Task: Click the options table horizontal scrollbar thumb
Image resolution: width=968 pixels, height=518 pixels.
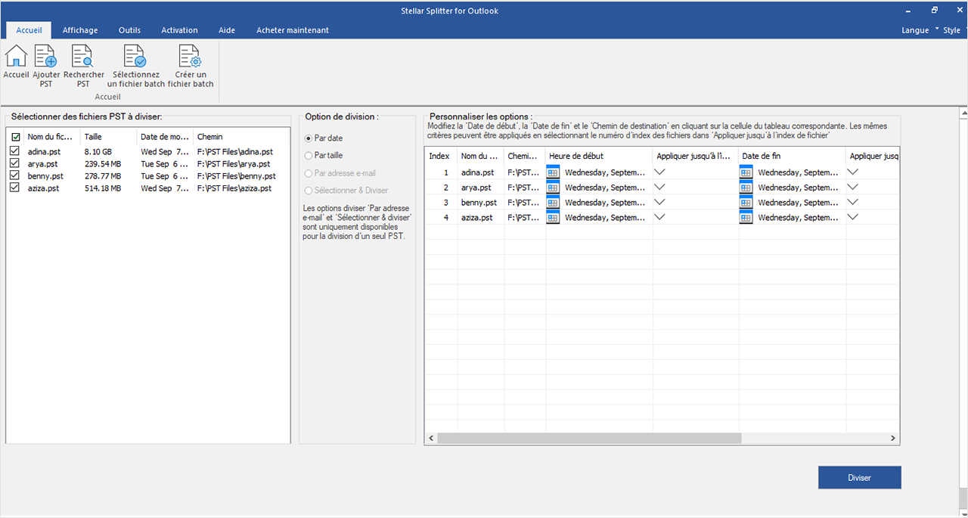Action: (589, 439)
